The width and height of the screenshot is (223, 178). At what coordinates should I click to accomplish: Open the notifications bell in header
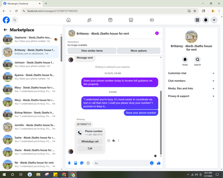click(206, 20)
